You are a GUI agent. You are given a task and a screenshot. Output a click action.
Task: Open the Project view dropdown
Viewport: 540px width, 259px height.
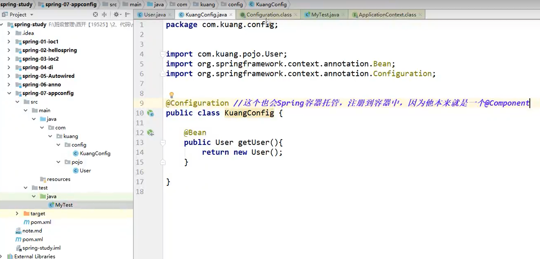32,15
